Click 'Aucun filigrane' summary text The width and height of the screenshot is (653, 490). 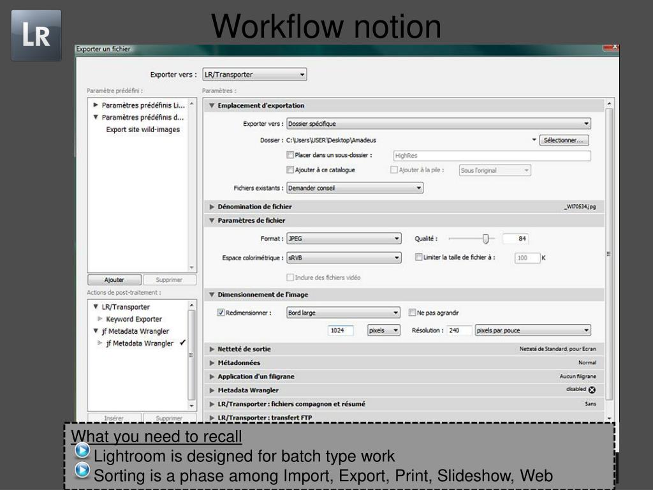point(578,376)
